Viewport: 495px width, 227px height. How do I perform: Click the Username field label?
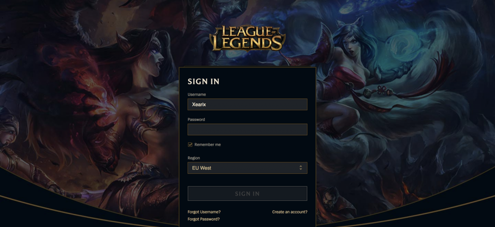pyautogui.click(x=197, y=95)
